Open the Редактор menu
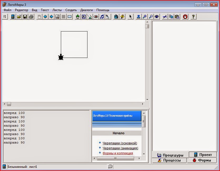The image size is (220, 171). (21, 10)
